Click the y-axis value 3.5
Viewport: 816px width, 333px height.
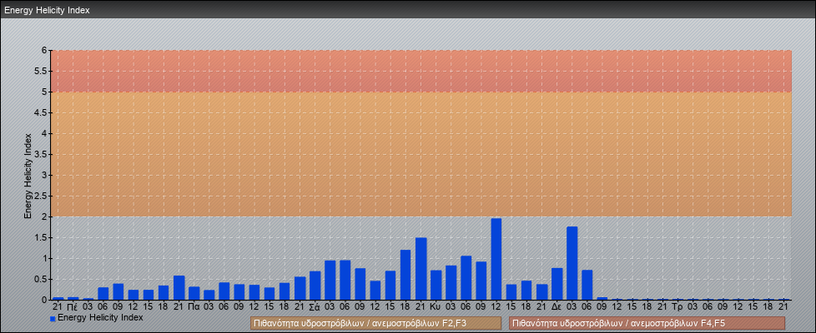(41, 154)
